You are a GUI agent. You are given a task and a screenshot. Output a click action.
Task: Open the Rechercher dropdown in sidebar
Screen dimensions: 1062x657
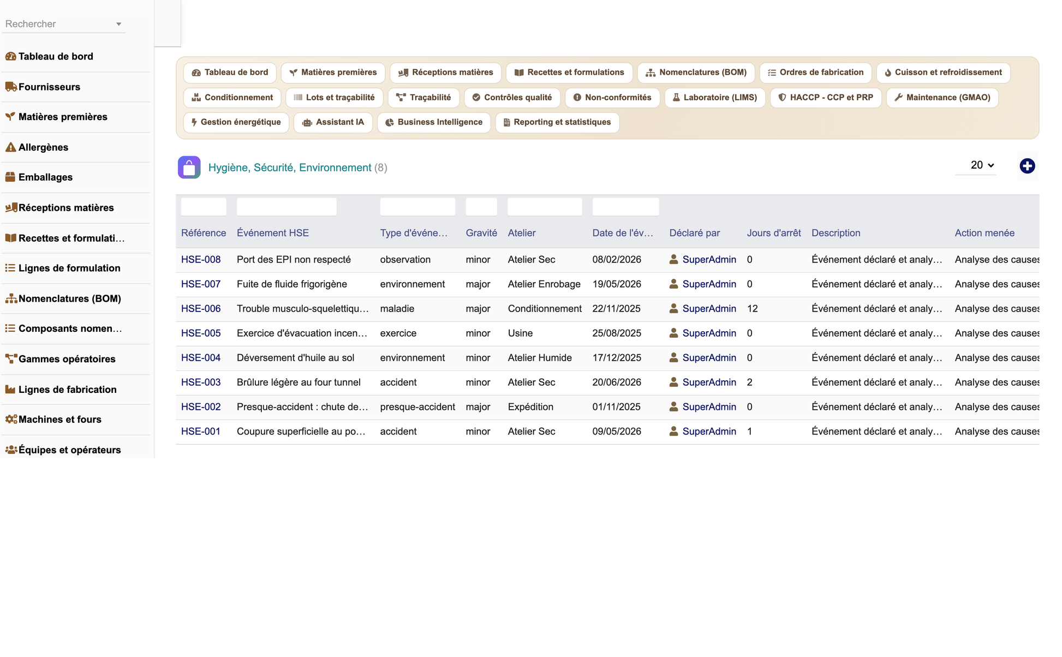63,24
